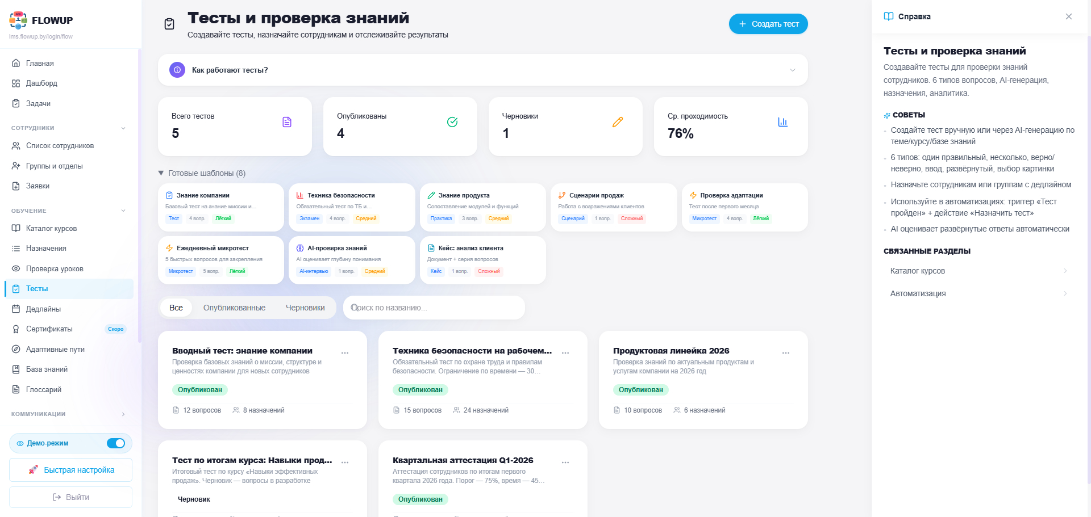Click the Выйти button
This screenshot has width=1091, height=517.
click(71, 497)
